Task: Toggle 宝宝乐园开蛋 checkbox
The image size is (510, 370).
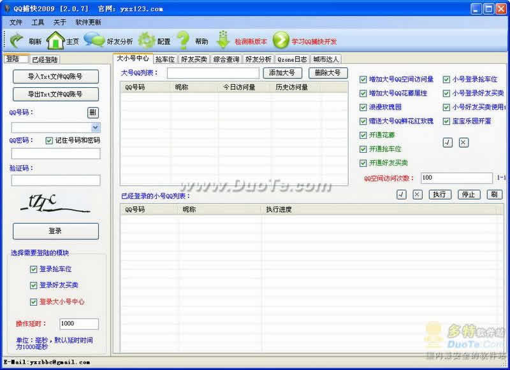Action: coord(446,121)
